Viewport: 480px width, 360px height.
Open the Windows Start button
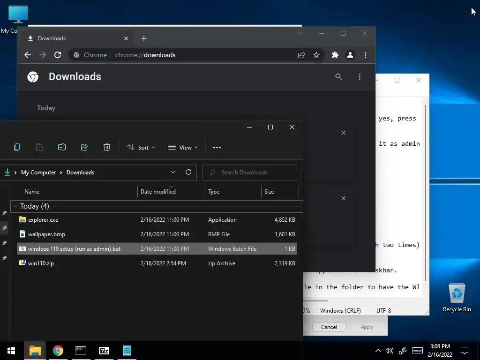point(11,351)
